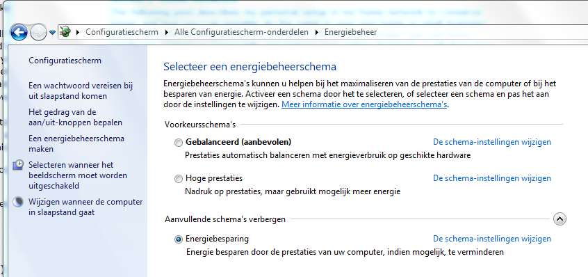This screenshot has height=277, width=588.
Task: Expand arrow after Configuratiescherm in breadcrumb
Action: coord(167,32)
